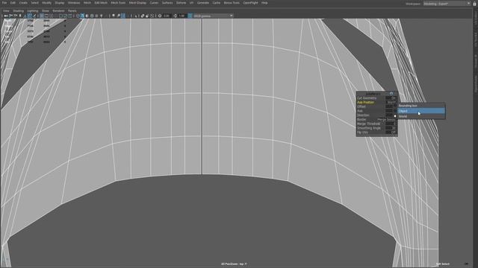
Task: Open the Cache menu
Action: pyautogui.click(x=216, y=3)
